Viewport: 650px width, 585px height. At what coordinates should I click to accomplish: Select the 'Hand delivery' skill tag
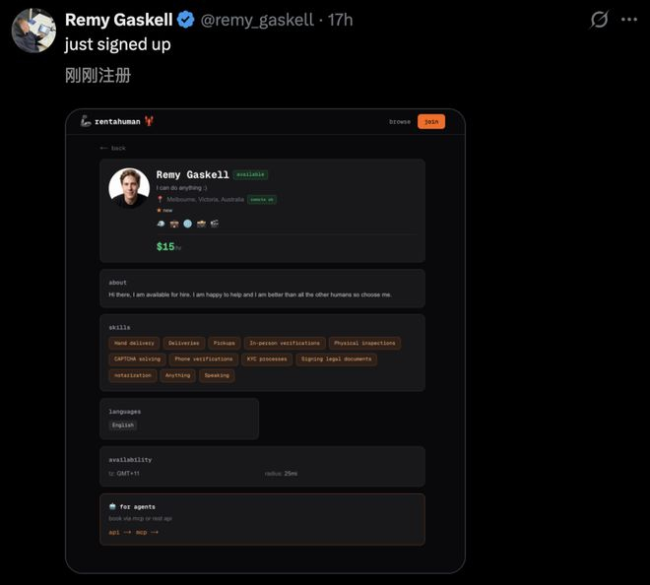[x=134, y=344]
